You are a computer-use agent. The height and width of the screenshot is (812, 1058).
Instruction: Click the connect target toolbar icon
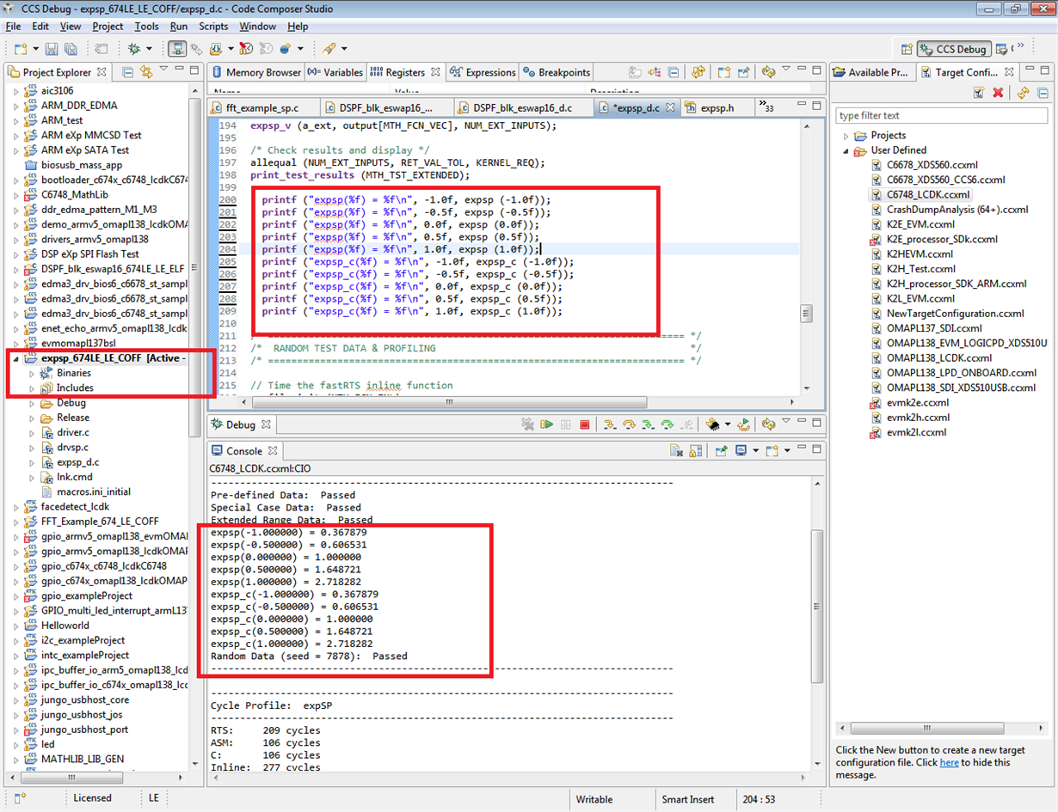(x=177, y=49)
